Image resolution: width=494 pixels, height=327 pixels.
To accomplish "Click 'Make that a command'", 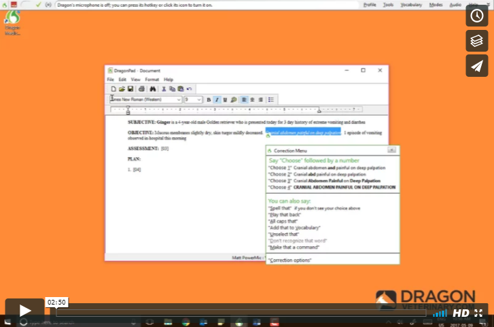I will click(294, 247).
